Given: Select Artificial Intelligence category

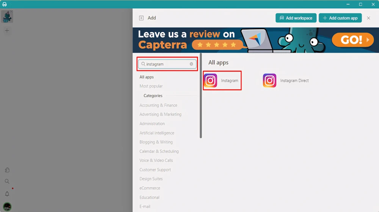Looking at the screenshot, I should (157, 133).
